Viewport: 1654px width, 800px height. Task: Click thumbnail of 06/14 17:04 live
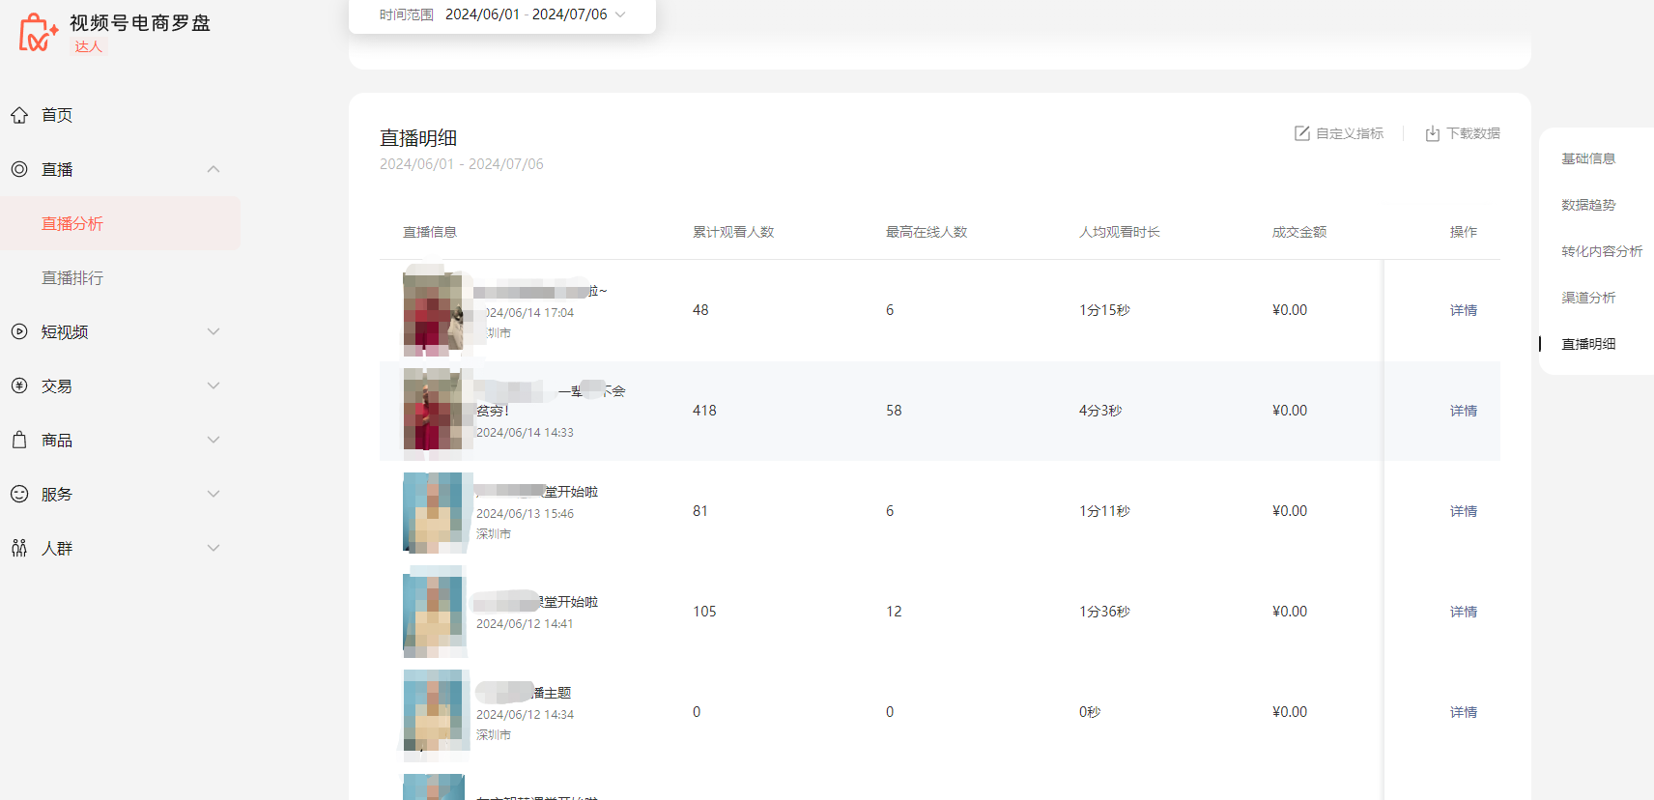[434, 310]
